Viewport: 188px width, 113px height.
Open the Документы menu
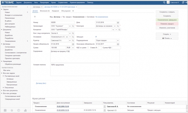(x=28, y=2)
